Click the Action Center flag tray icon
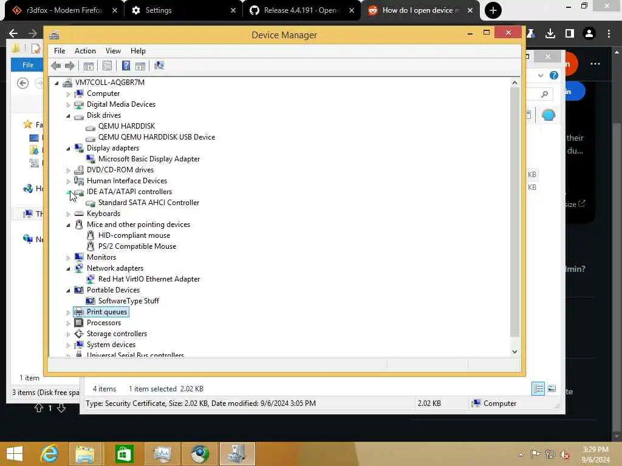 click(x=535, y=454)
